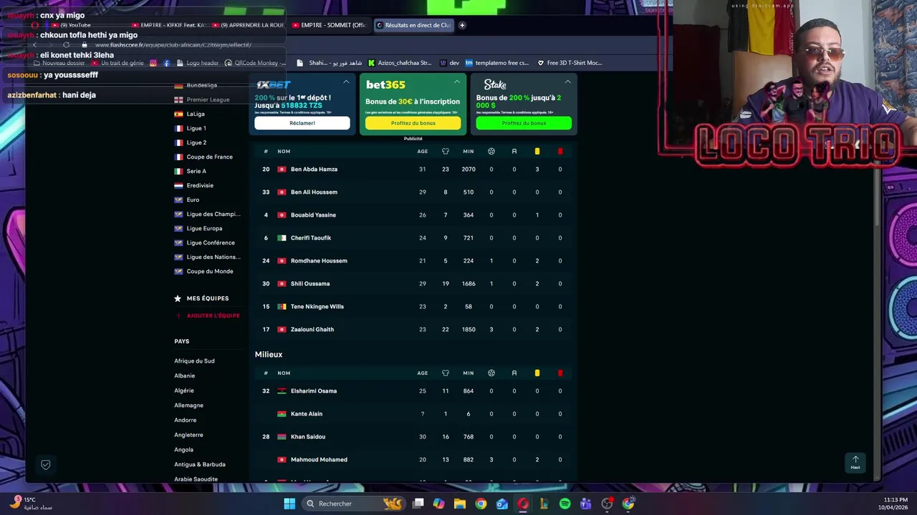Click the Spain flag beside LaLiga

tap(179, 114)
